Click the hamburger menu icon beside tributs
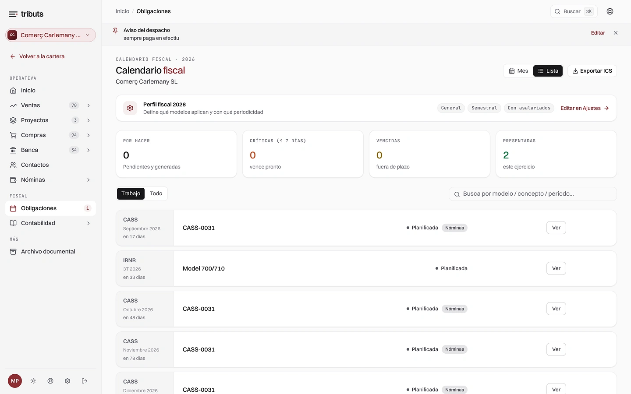 (13, 14)
